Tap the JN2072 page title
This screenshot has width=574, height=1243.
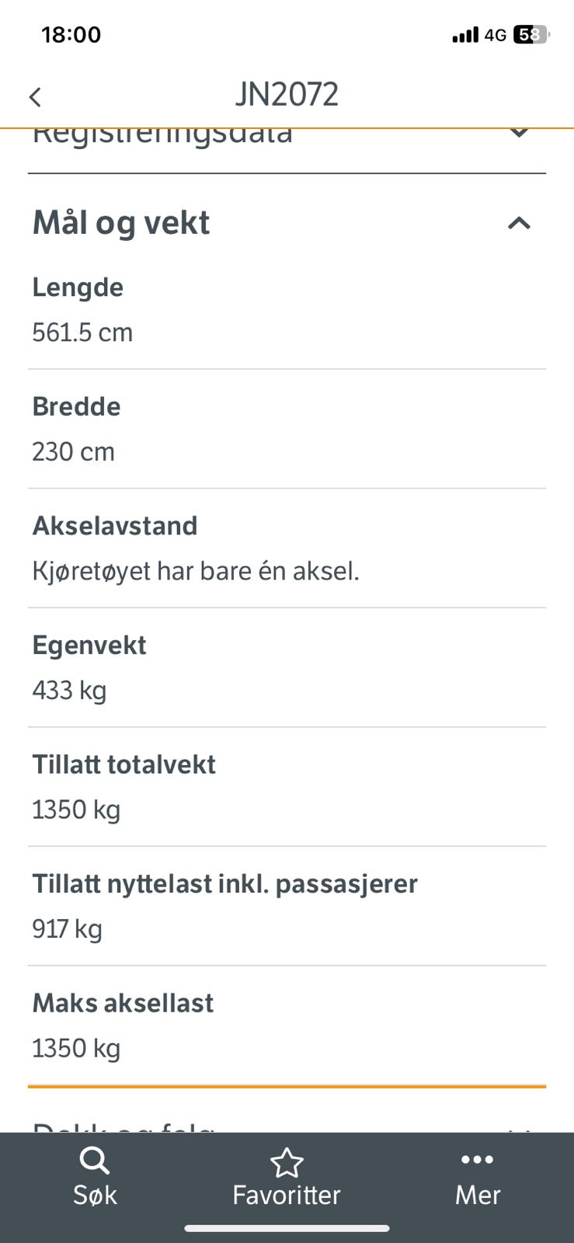pyautogui.click(x=287, y=95)
